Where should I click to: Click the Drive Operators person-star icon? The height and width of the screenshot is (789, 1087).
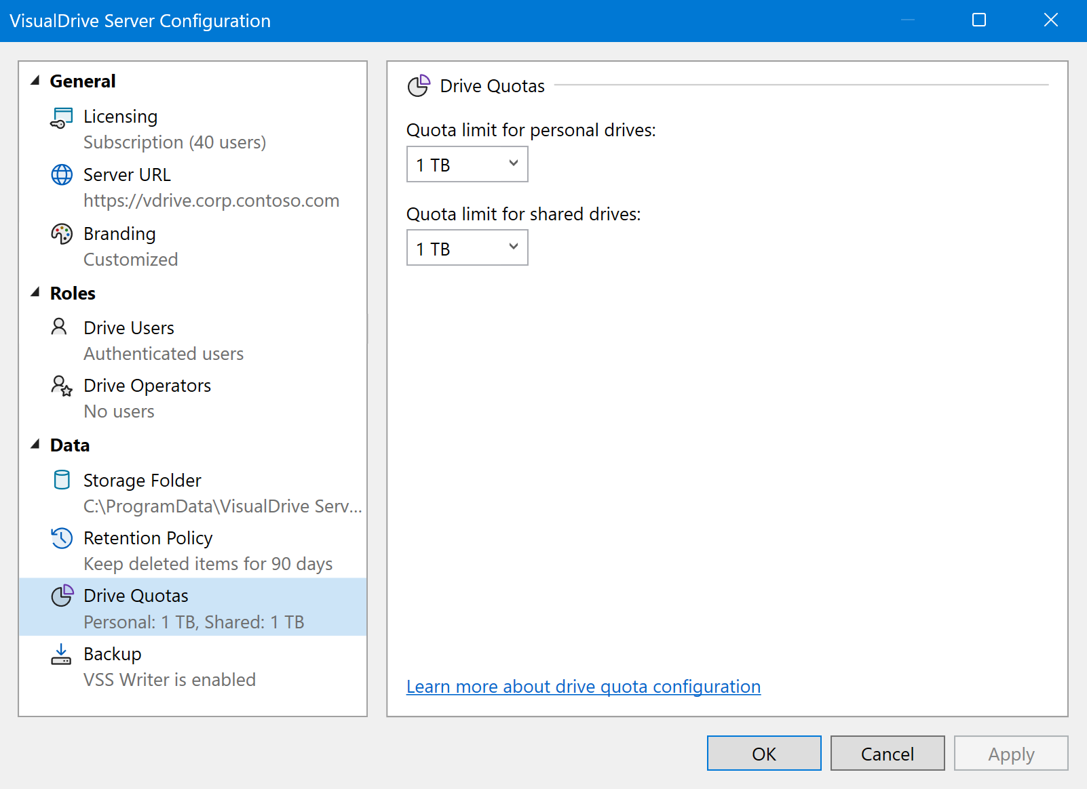click(x=62, y=386)
